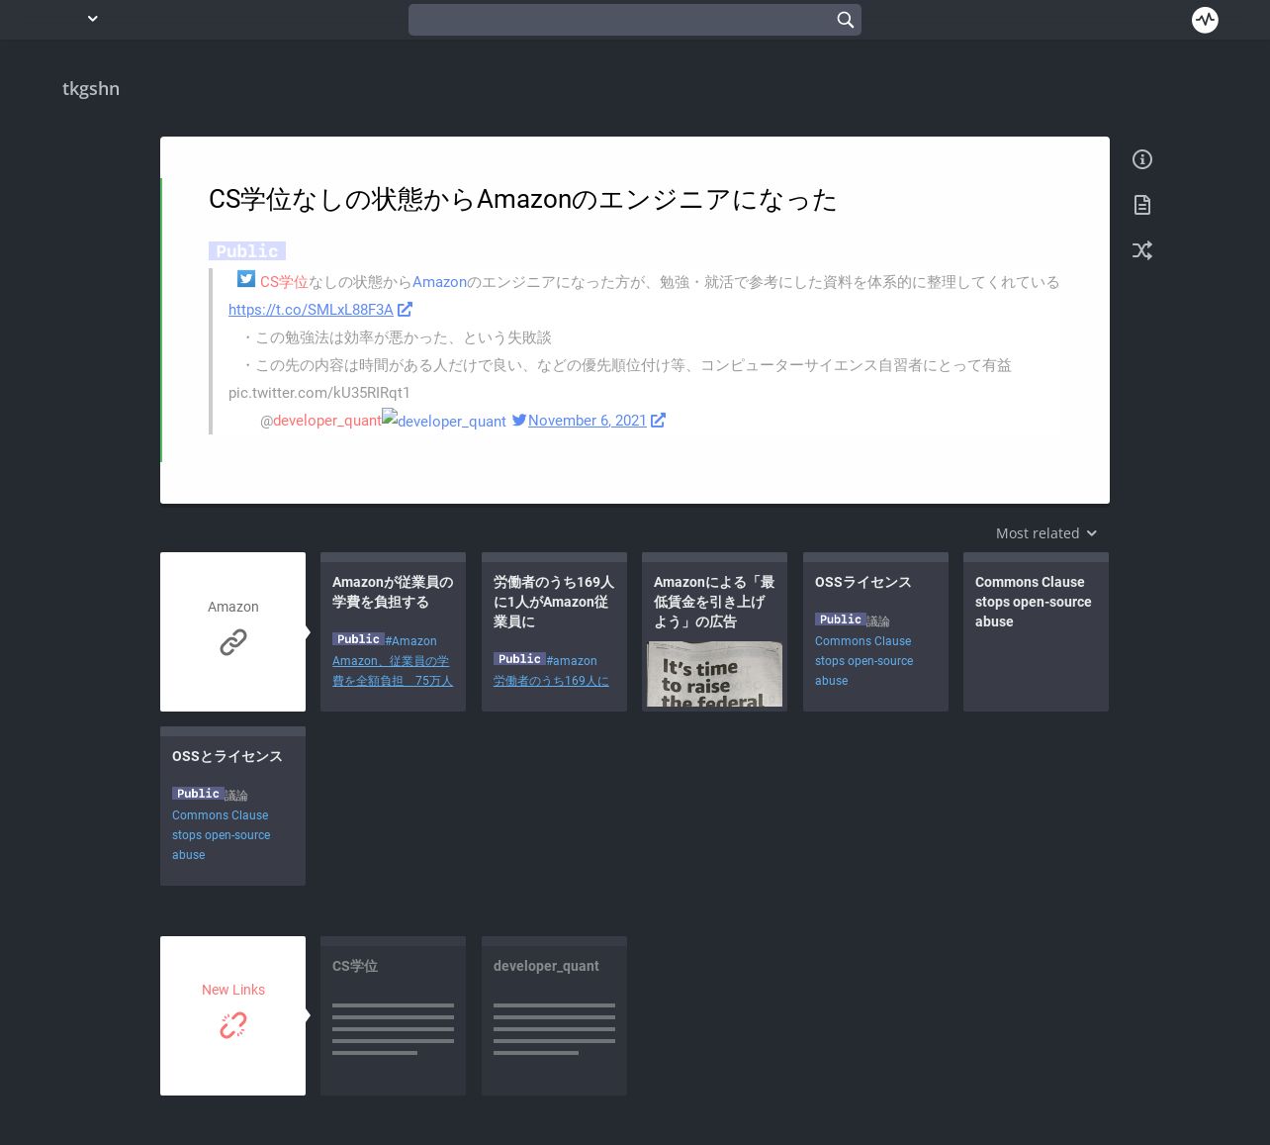Open the New Links card
1270x1145 pixels.
[233, 1015]
